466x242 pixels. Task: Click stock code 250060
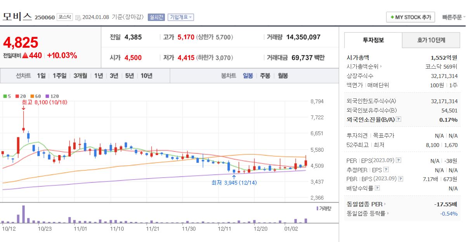tap(45, 17)
